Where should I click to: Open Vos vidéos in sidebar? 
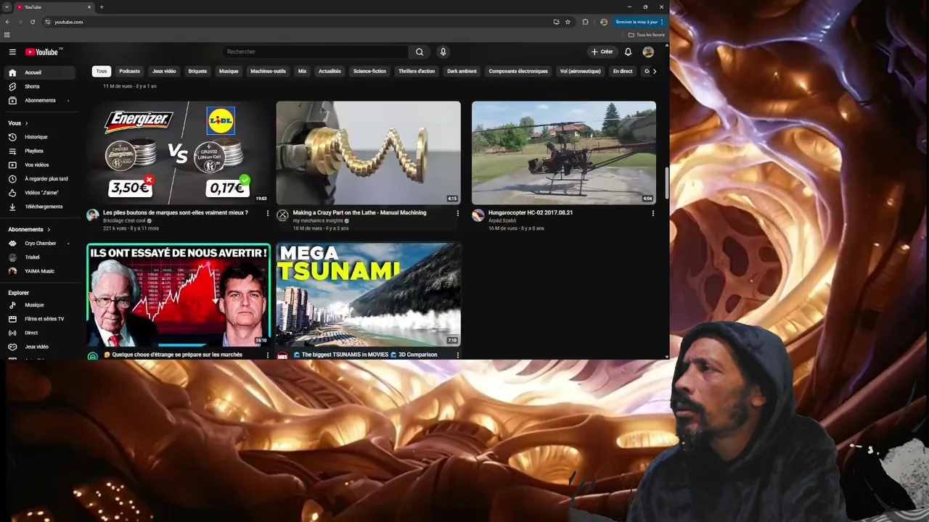pyautogui.click(x=41, y=165)
